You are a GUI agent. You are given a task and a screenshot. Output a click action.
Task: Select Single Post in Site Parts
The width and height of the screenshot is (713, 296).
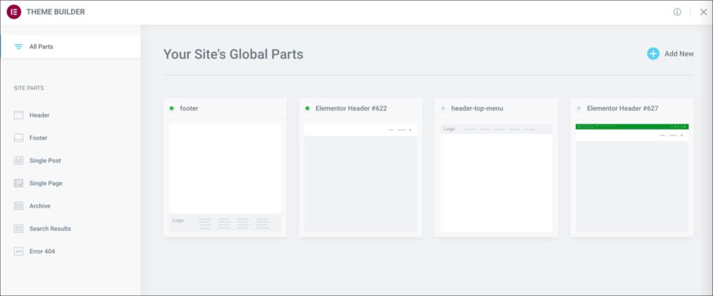click(x=45, y=161)
